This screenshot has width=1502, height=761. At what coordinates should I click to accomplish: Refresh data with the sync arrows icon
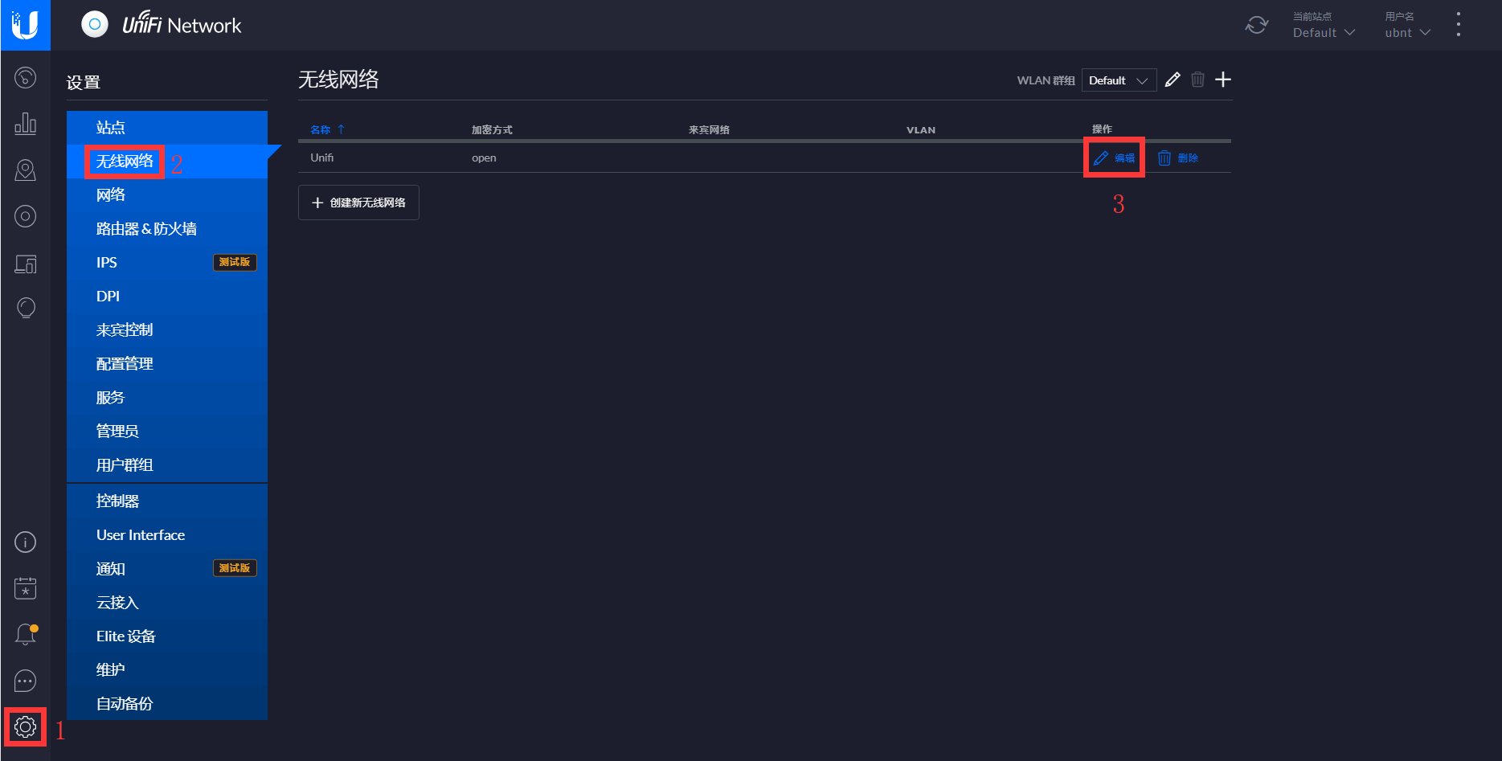[x=1256, y=25]
